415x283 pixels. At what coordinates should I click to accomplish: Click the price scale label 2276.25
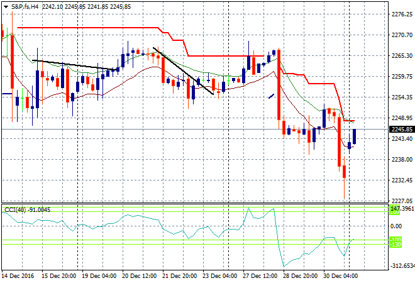click(402, 14)
